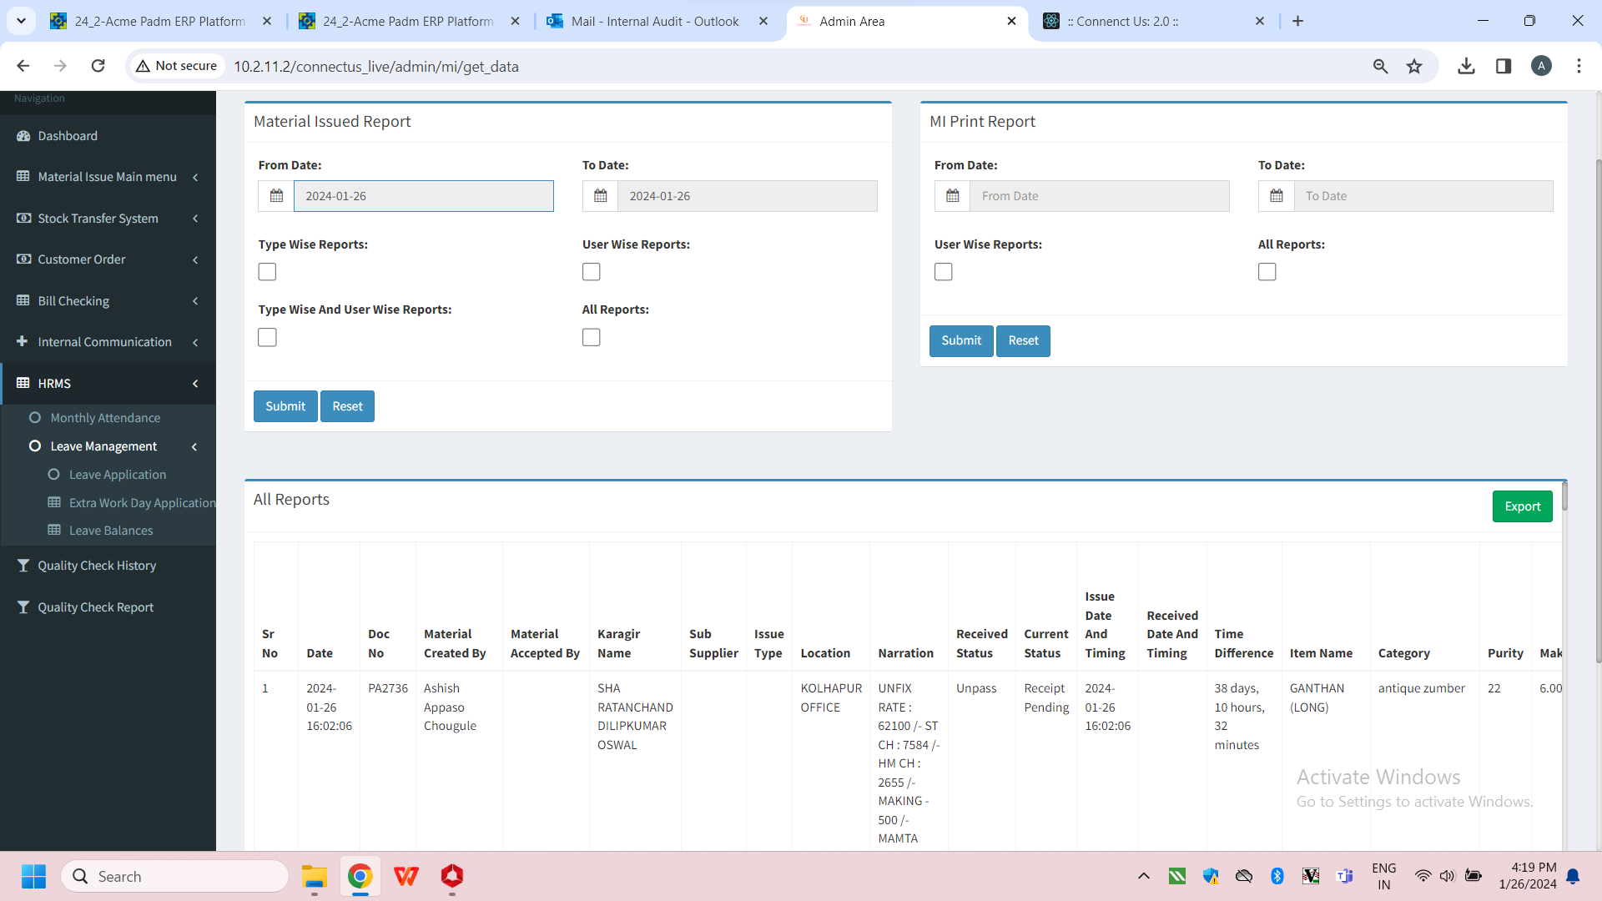Click Material Issued From Date field
Viewport: 1602px width, 901px height.
tap(423, 196)
